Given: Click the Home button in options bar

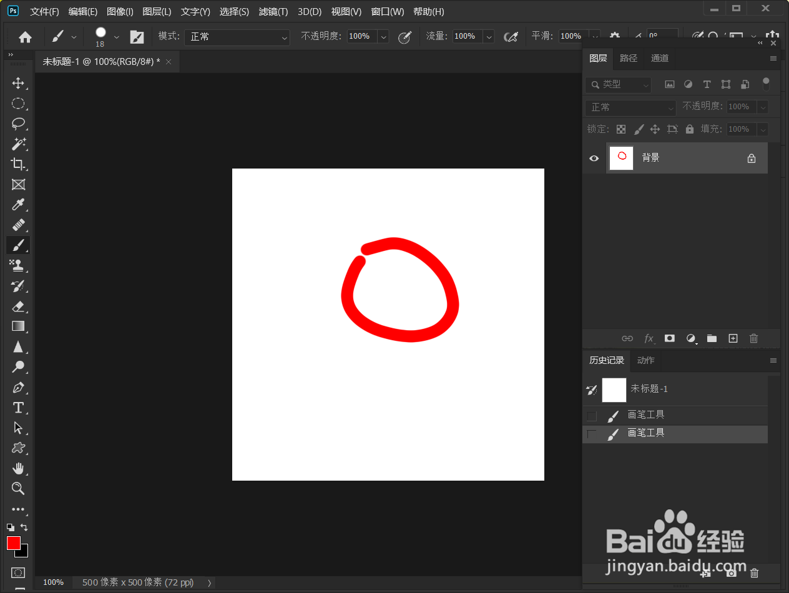Looking at the screenshot, I should tap(26, 37).
